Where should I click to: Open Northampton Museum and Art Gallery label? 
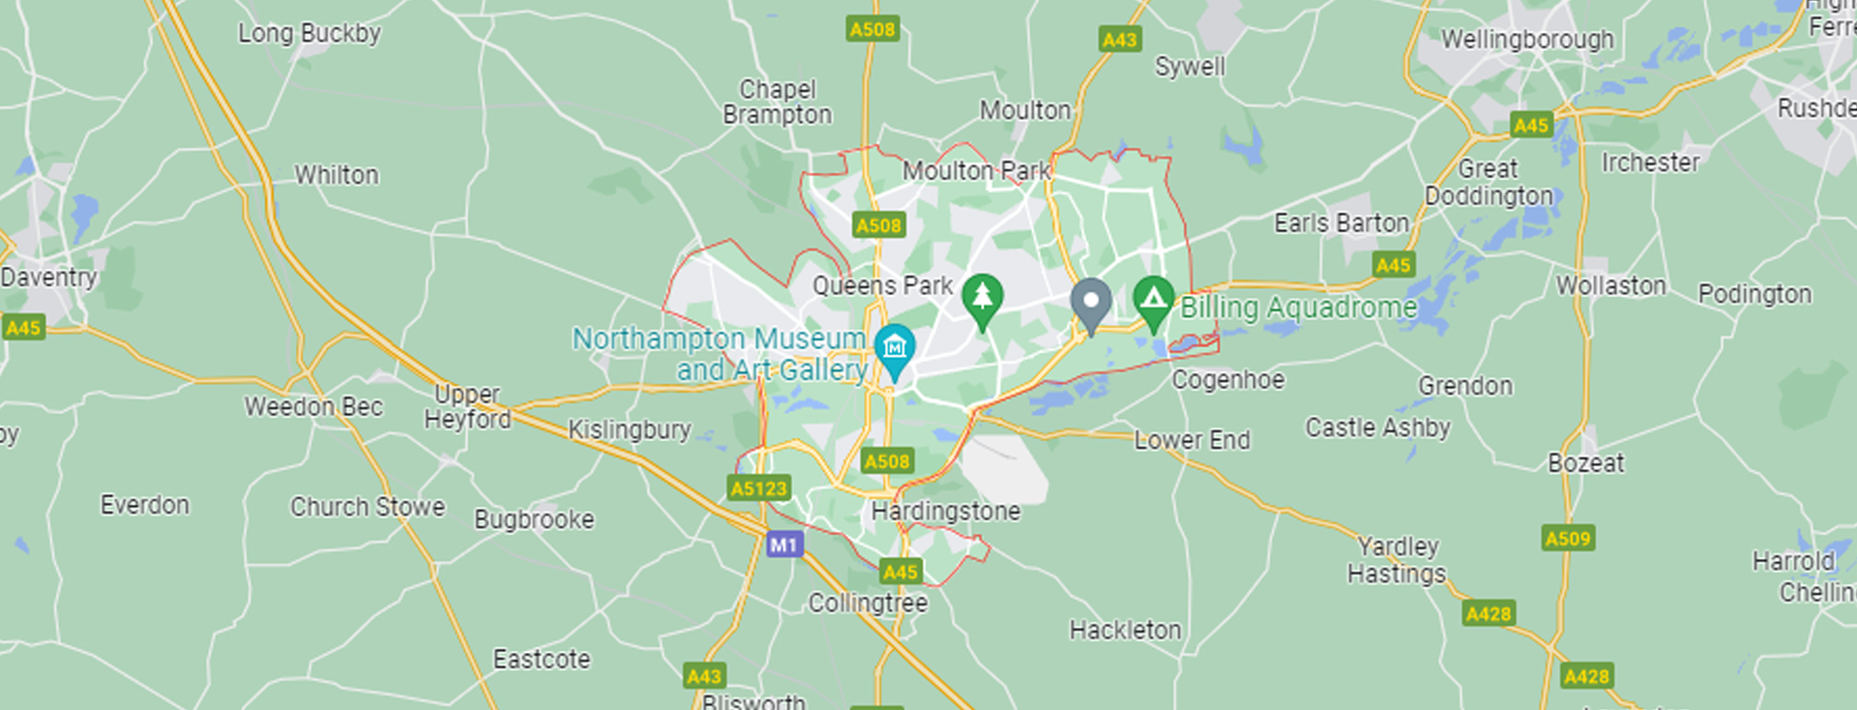coord(721,354)
